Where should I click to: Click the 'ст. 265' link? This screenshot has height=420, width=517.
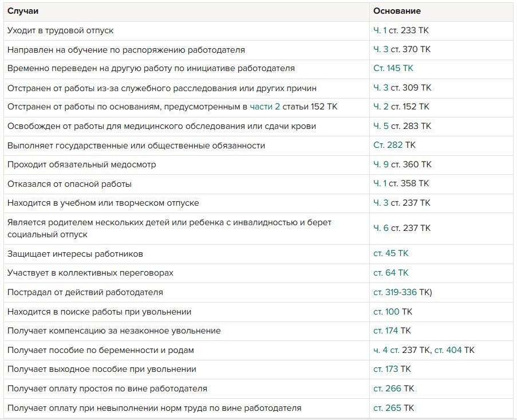[x=387, y=408]
